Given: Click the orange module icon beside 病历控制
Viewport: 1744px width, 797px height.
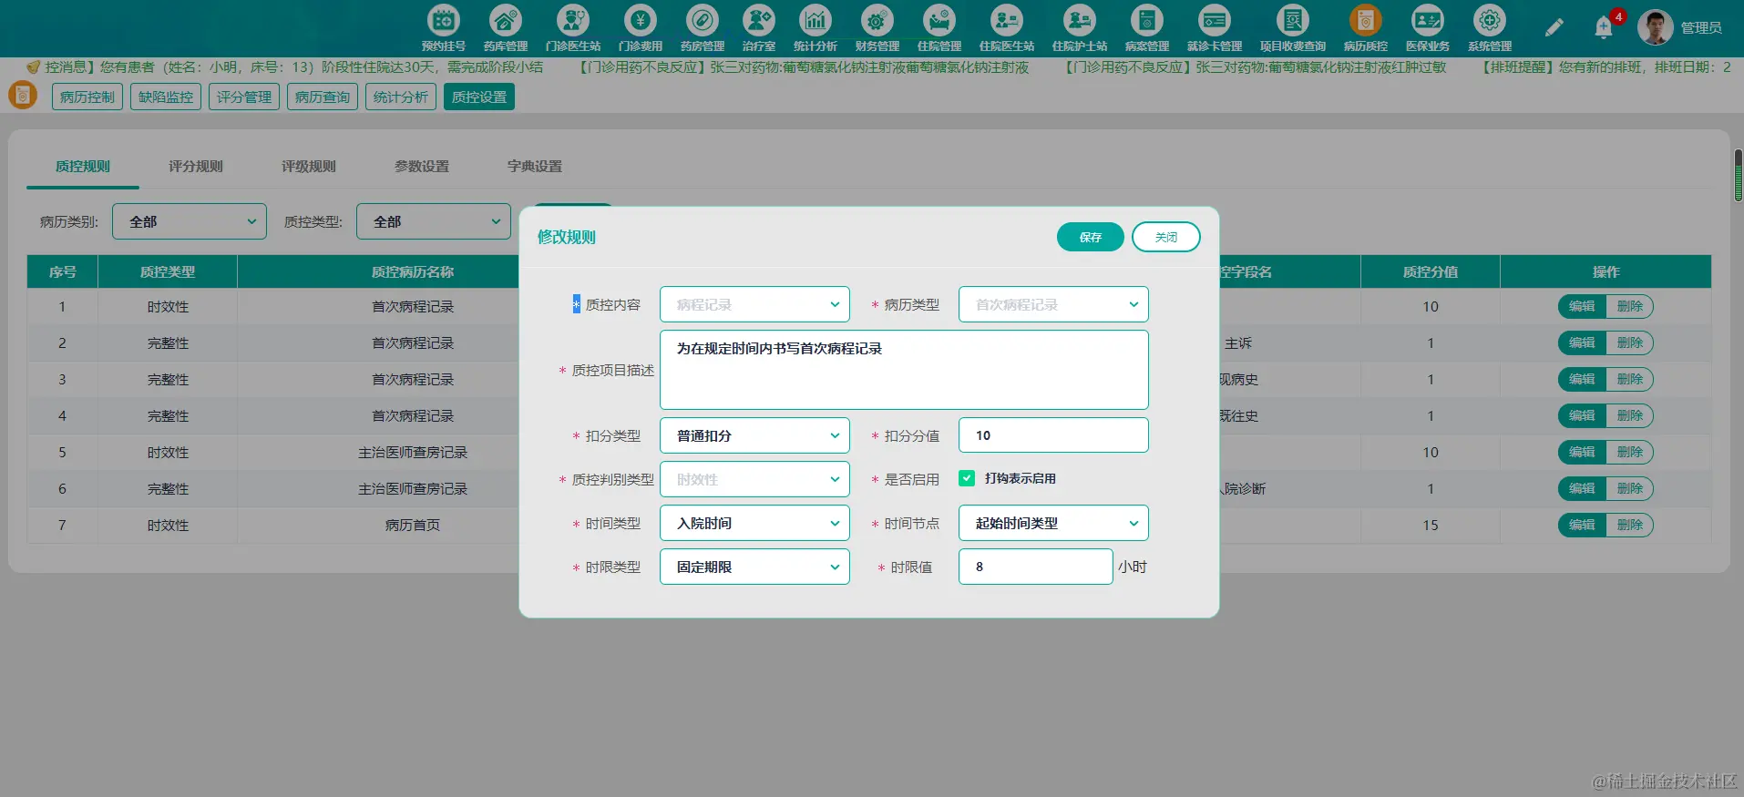Looking at the screenshot, I should (23, 95).
